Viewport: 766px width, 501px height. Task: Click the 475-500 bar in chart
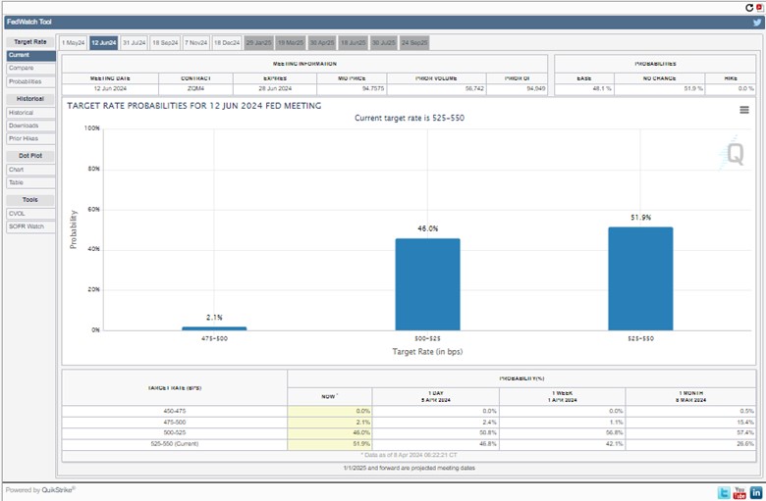point(214,328)
